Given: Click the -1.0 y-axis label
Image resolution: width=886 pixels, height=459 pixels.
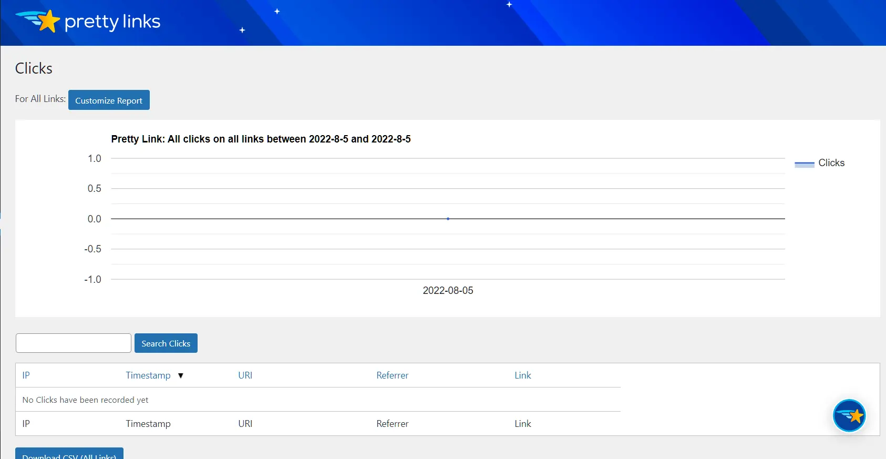Looking at the screenshot, I should coord(93,279).
